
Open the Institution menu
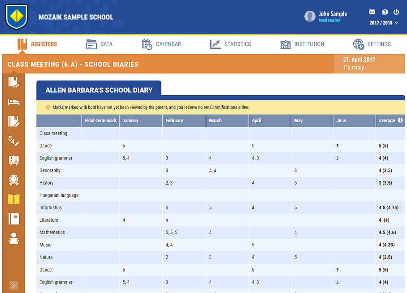click(x=302, y=44)
